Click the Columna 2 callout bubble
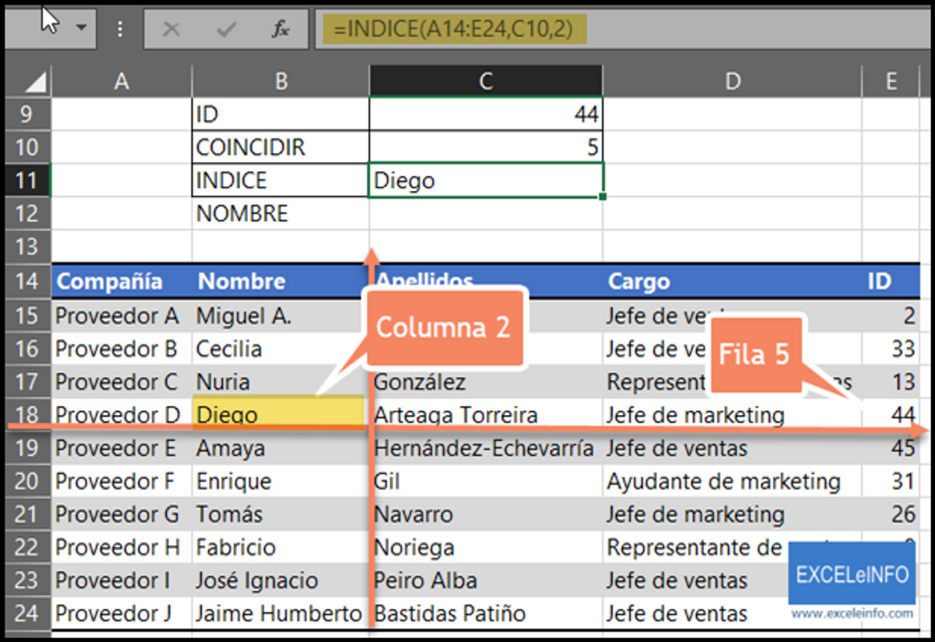The height and width of the screenshot is (642, 935). [444, 328]
